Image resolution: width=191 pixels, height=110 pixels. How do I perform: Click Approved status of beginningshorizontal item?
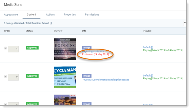click(32, 47)
